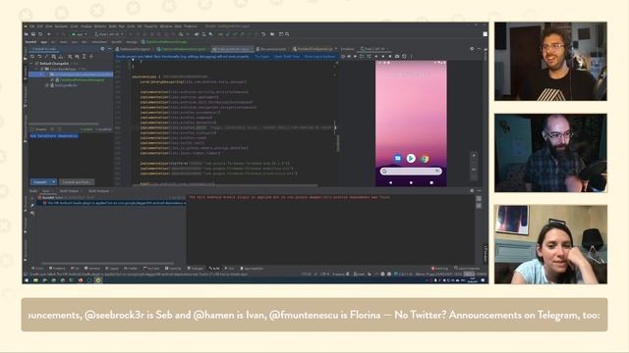629x353 pixels.
Task: Click the emulator Home circle toolbar icon
Action: click(x=382, y=57)
